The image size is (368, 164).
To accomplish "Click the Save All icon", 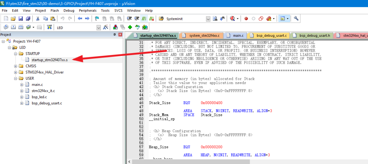I will coord(28,18).
